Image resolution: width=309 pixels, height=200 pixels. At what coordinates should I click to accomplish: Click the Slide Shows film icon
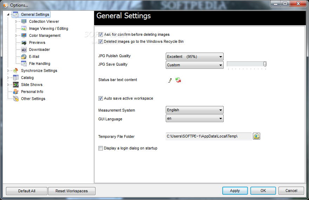[x=16, y=85]
